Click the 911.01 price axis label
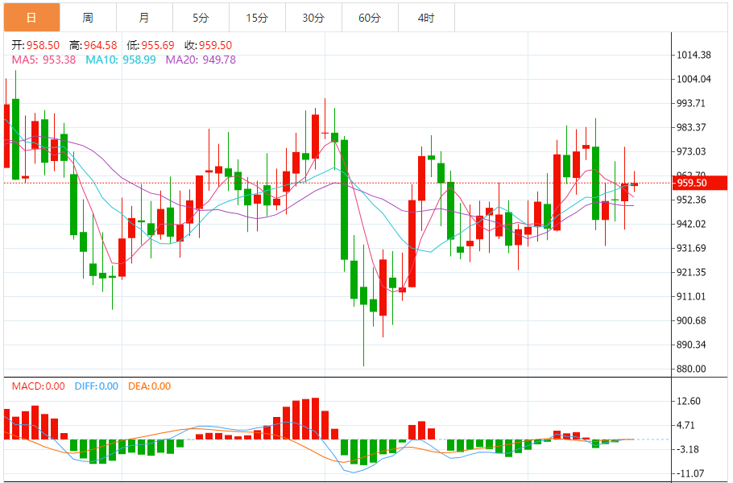Viewport: 733px width, 483px height. (691, 296)
